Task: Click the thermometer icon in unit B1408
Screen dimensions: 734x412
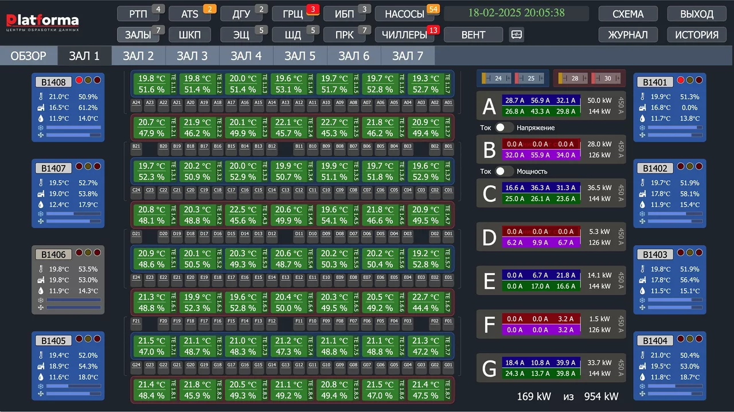Action: [x=41, y=97]
